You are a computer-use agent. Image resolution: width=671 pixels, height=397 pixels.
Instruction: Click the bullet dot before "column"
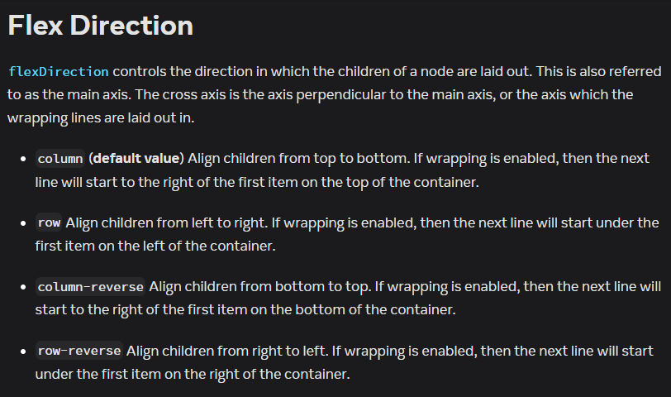tap(23, 158)
